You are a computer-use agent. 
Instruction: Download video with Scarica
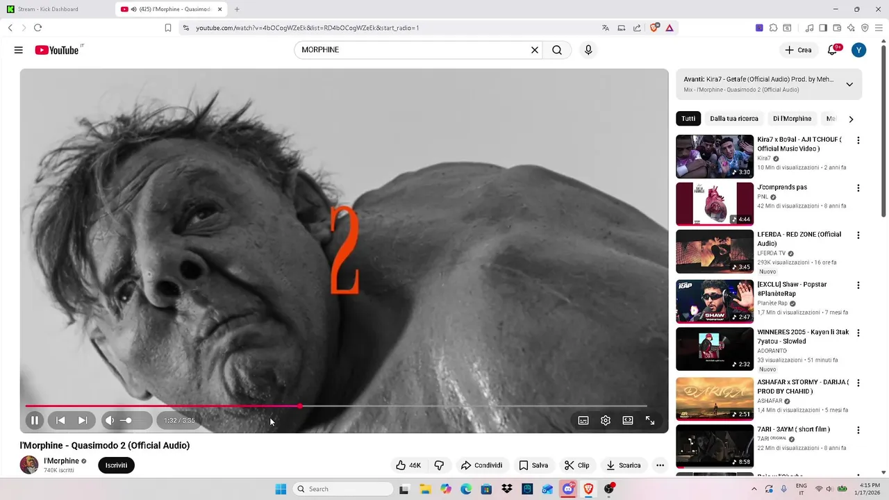pos(623,465)
